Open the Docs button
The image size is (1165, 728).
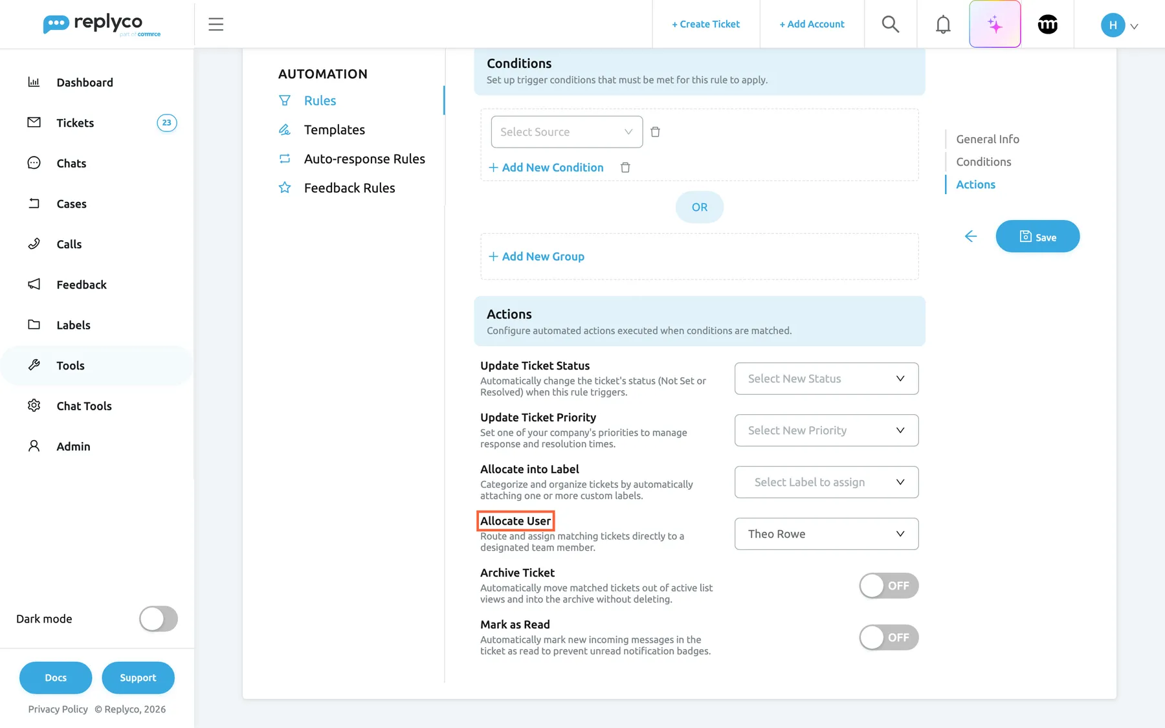(56, 678)
